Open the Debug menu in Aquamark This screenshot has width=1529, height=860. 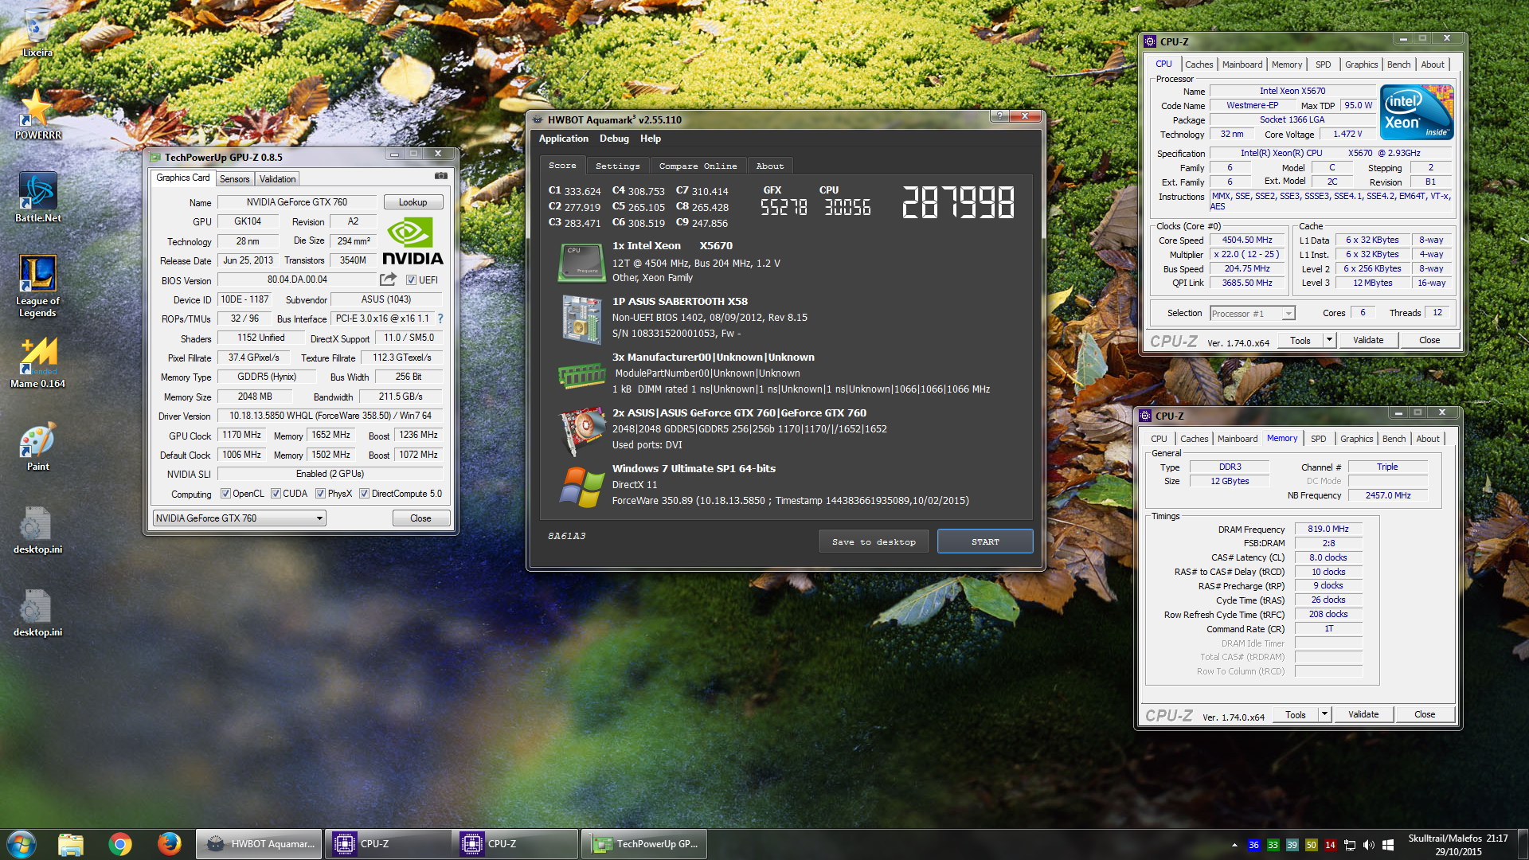(614, 139)
